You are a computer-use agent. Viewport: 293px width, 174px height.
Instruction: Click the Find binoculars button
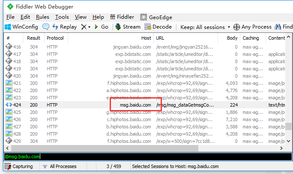point(283,27)
